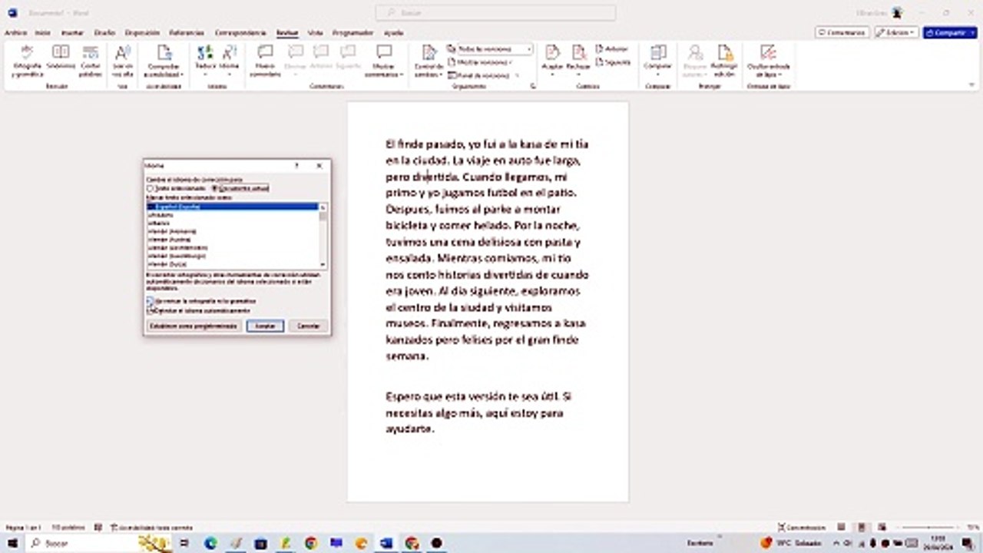Click the Compartir button

coord(945,32)
